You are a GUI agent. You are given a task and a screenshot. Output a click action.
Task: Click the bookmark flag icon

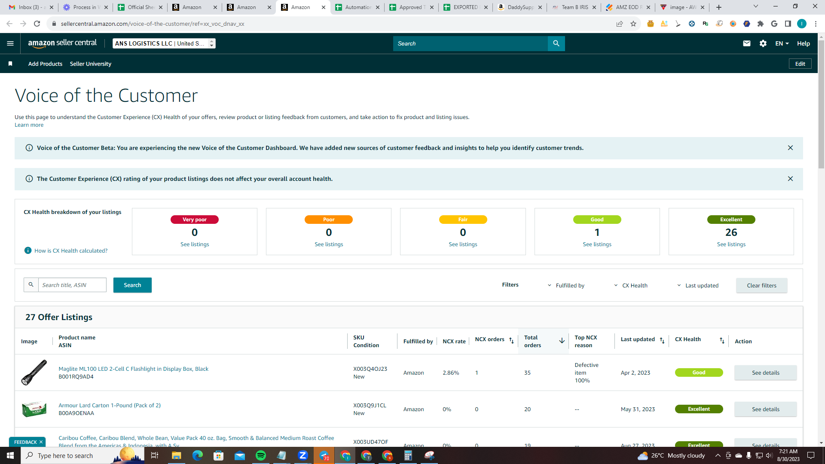[x=10, y=64]
